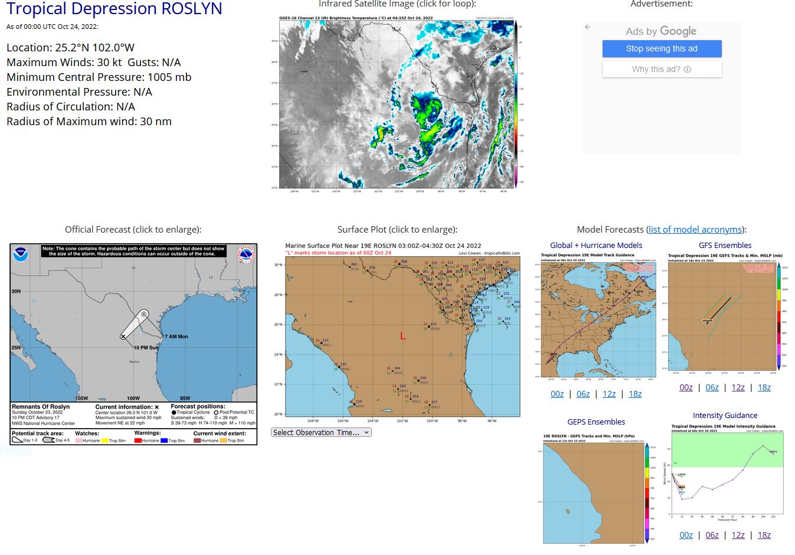This screenshot has height=555, width=795.
Task: Open 00z link under Global + Hurricane Models
Action: point(557,394)
